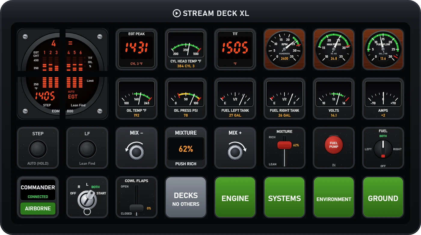
Task: Push the Mixture 62% push rich key
Action: [186, 148]
